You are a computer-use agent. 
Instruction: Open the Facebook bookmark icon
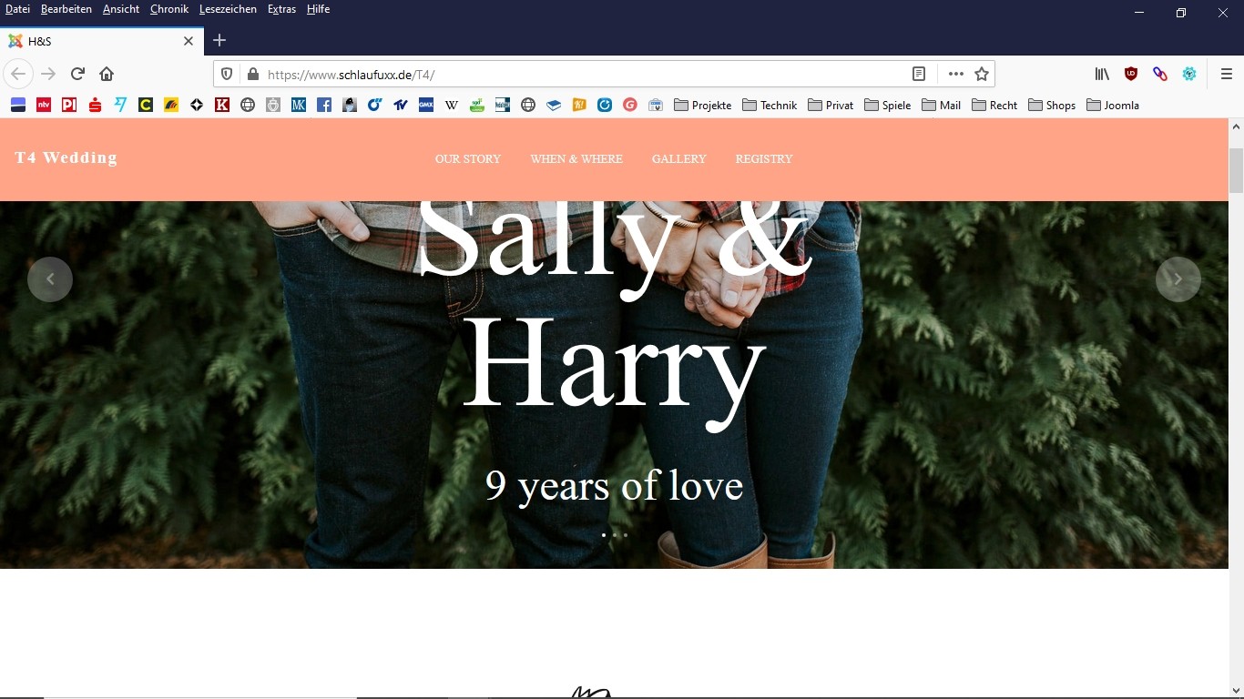click(x=324, y=105)
